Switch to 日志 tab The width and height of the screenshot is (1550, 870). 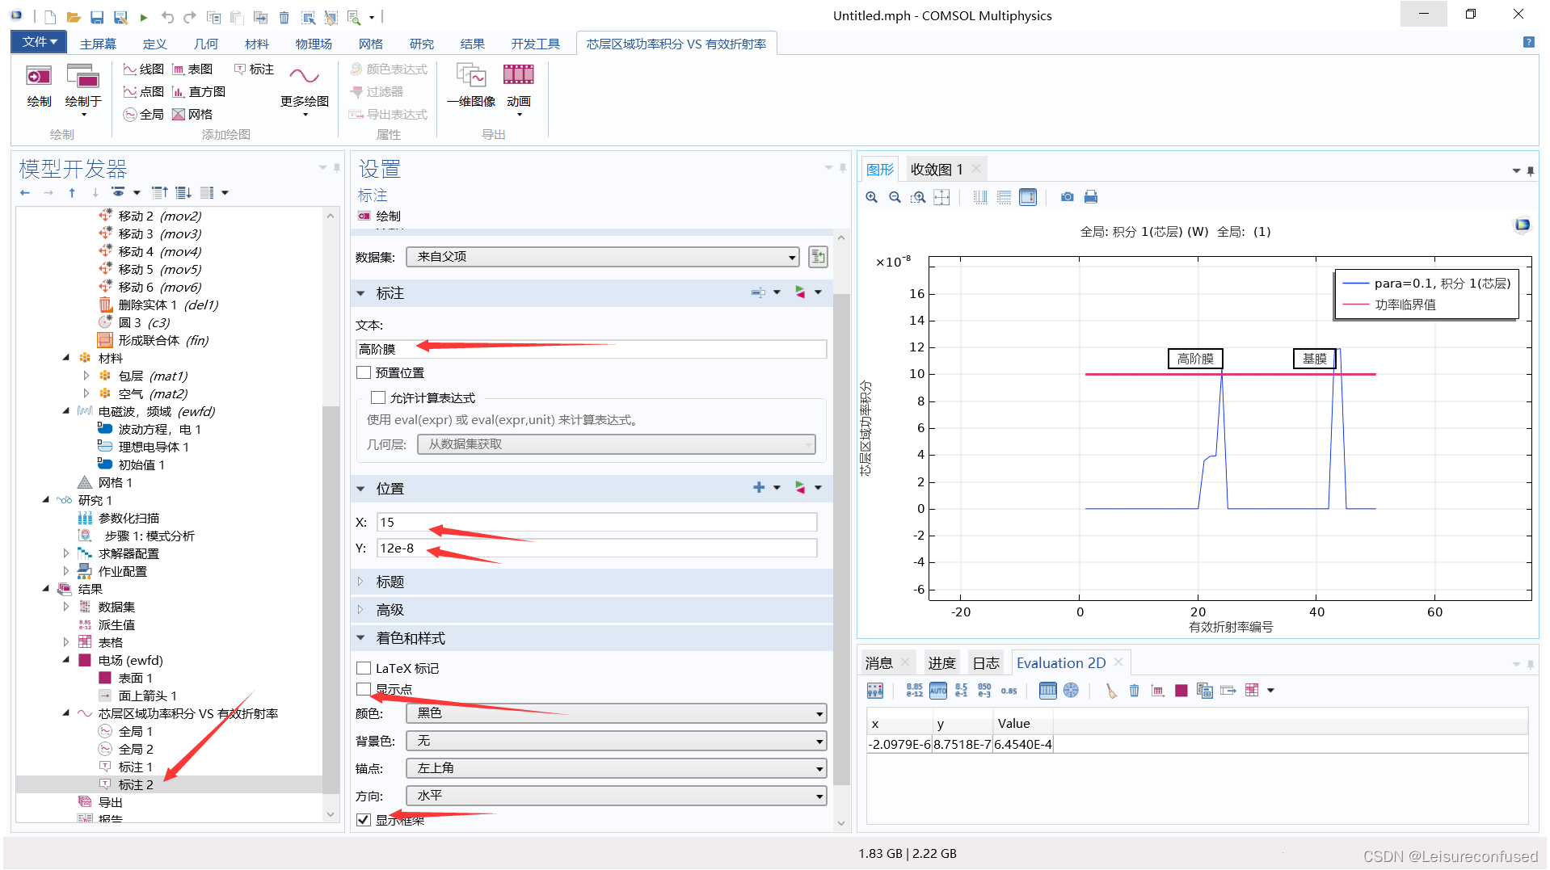coord(986,663)
